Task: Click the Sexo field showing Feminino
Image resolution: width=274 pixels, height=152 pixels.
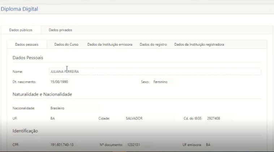Action: 162,82
